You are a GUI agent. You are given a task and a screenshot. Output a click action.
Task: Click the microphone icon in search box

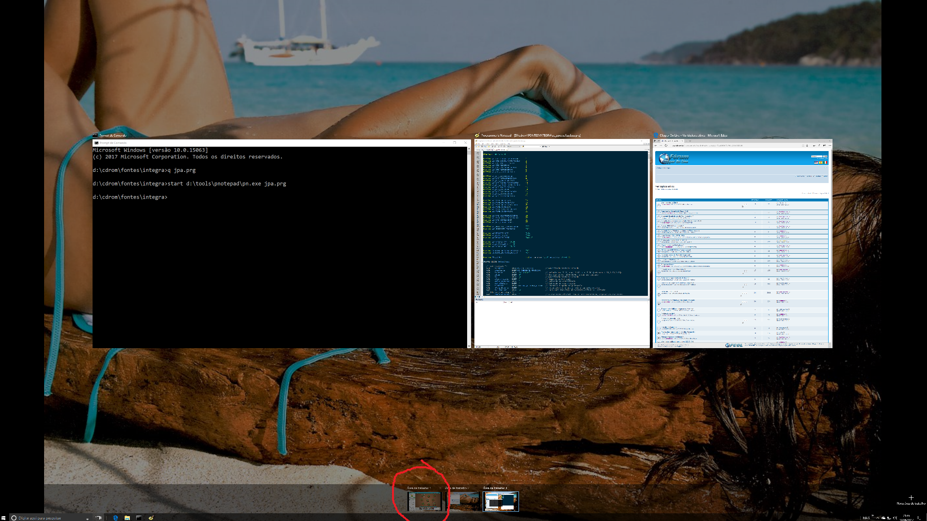87,518
